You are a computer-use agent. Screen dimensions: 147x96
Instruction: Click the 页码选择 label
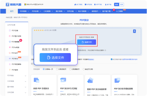click(36, 69)
